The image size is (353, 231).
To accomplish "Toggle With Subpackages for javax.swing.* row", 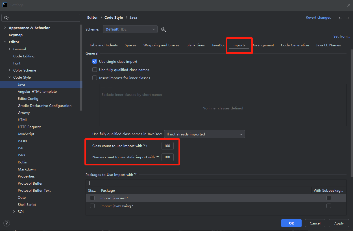I will (x=329, y=206).
